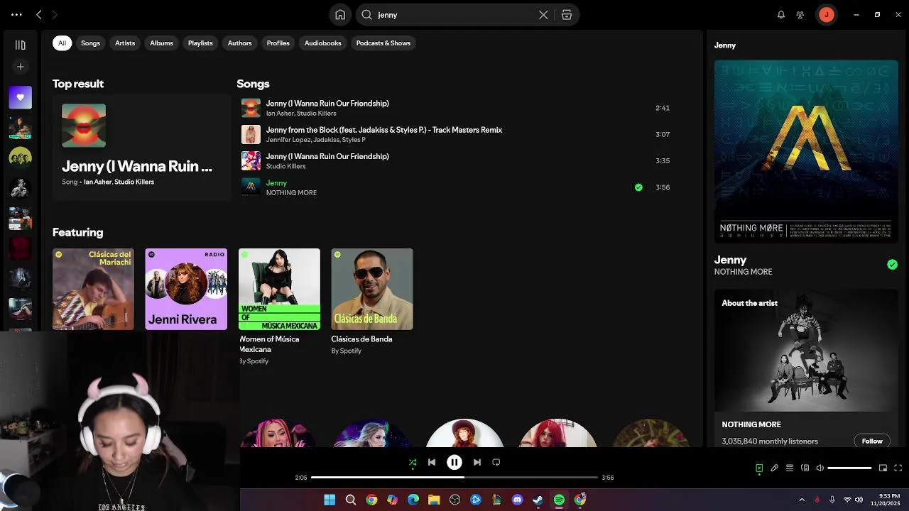Select the Authors filter chip
The height and width of the screenshot is (511, 909).
[239, 43]
